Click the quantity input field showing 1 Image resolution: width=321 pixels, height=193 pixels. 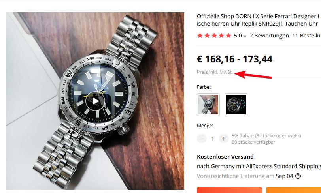pos(213,139)
